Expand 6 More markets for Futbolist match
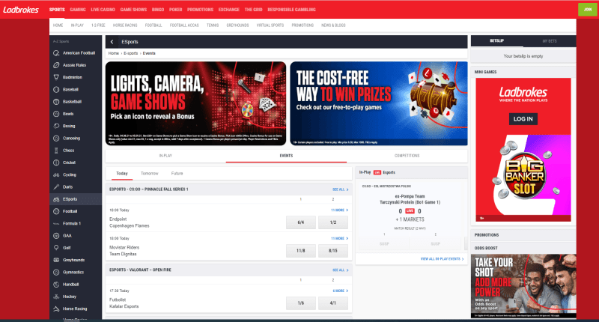Viewport: 599px width, 322px height. coord(339,291)
